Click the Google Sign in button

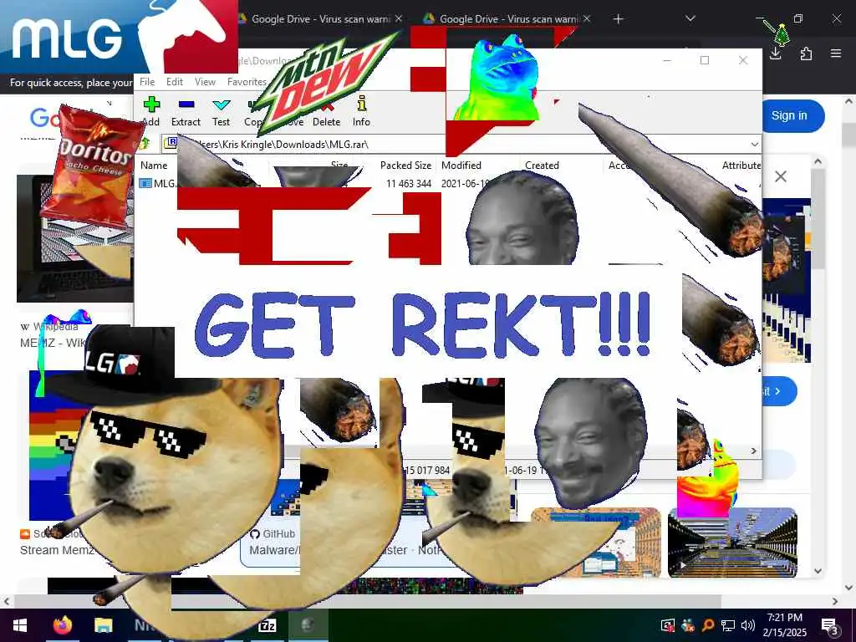tap(789, 115)
